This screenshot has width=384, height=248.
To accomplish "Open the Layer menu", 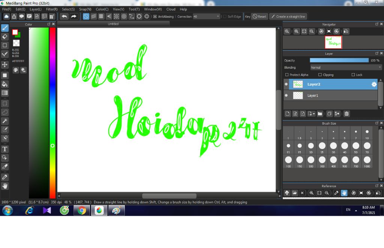I will [36, 9].
